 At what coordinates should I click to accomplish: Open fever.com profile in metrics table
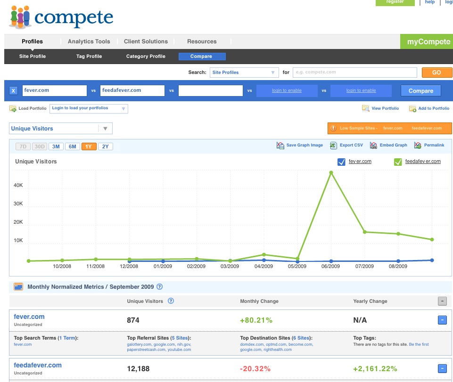click(x=29, y=317)
